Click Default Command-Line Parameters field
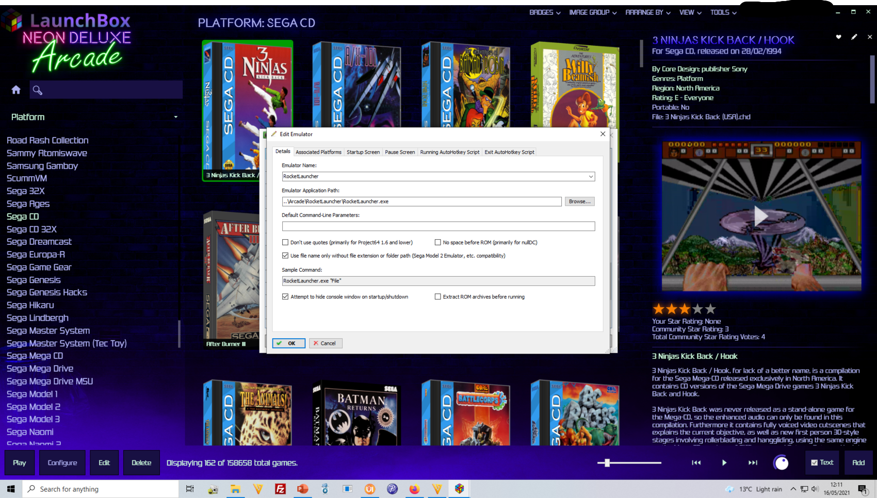Viewport: 877px width, 498px height. click(438, 226)
